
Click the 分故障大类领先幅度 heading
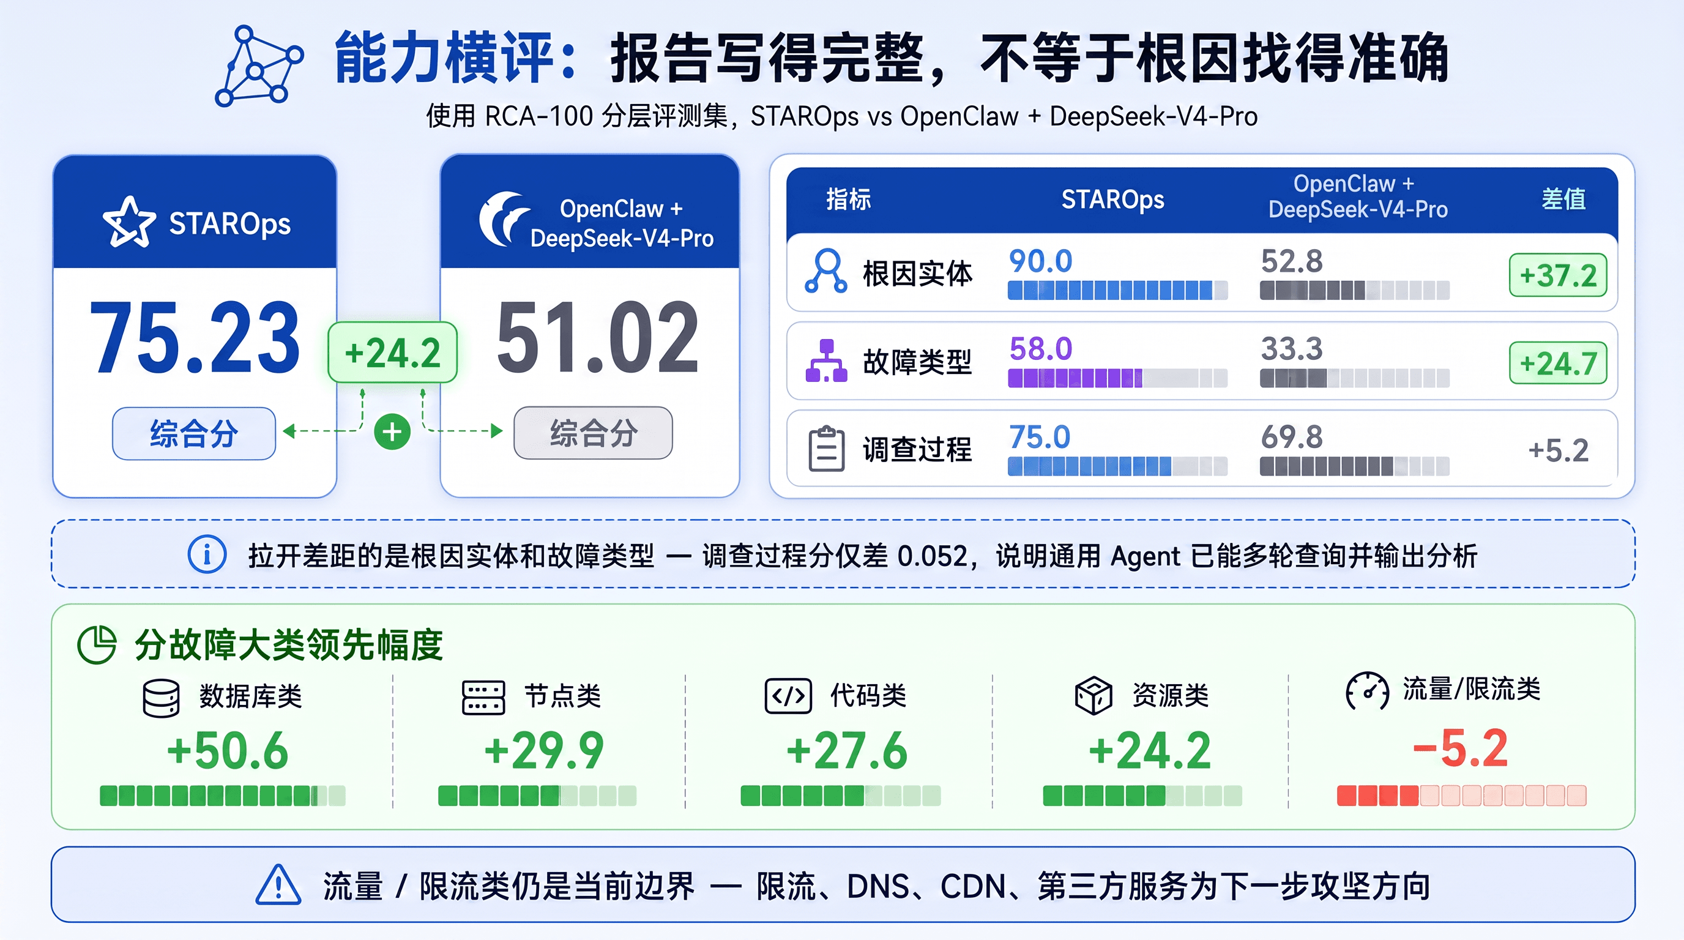click(x=288, y=645)
